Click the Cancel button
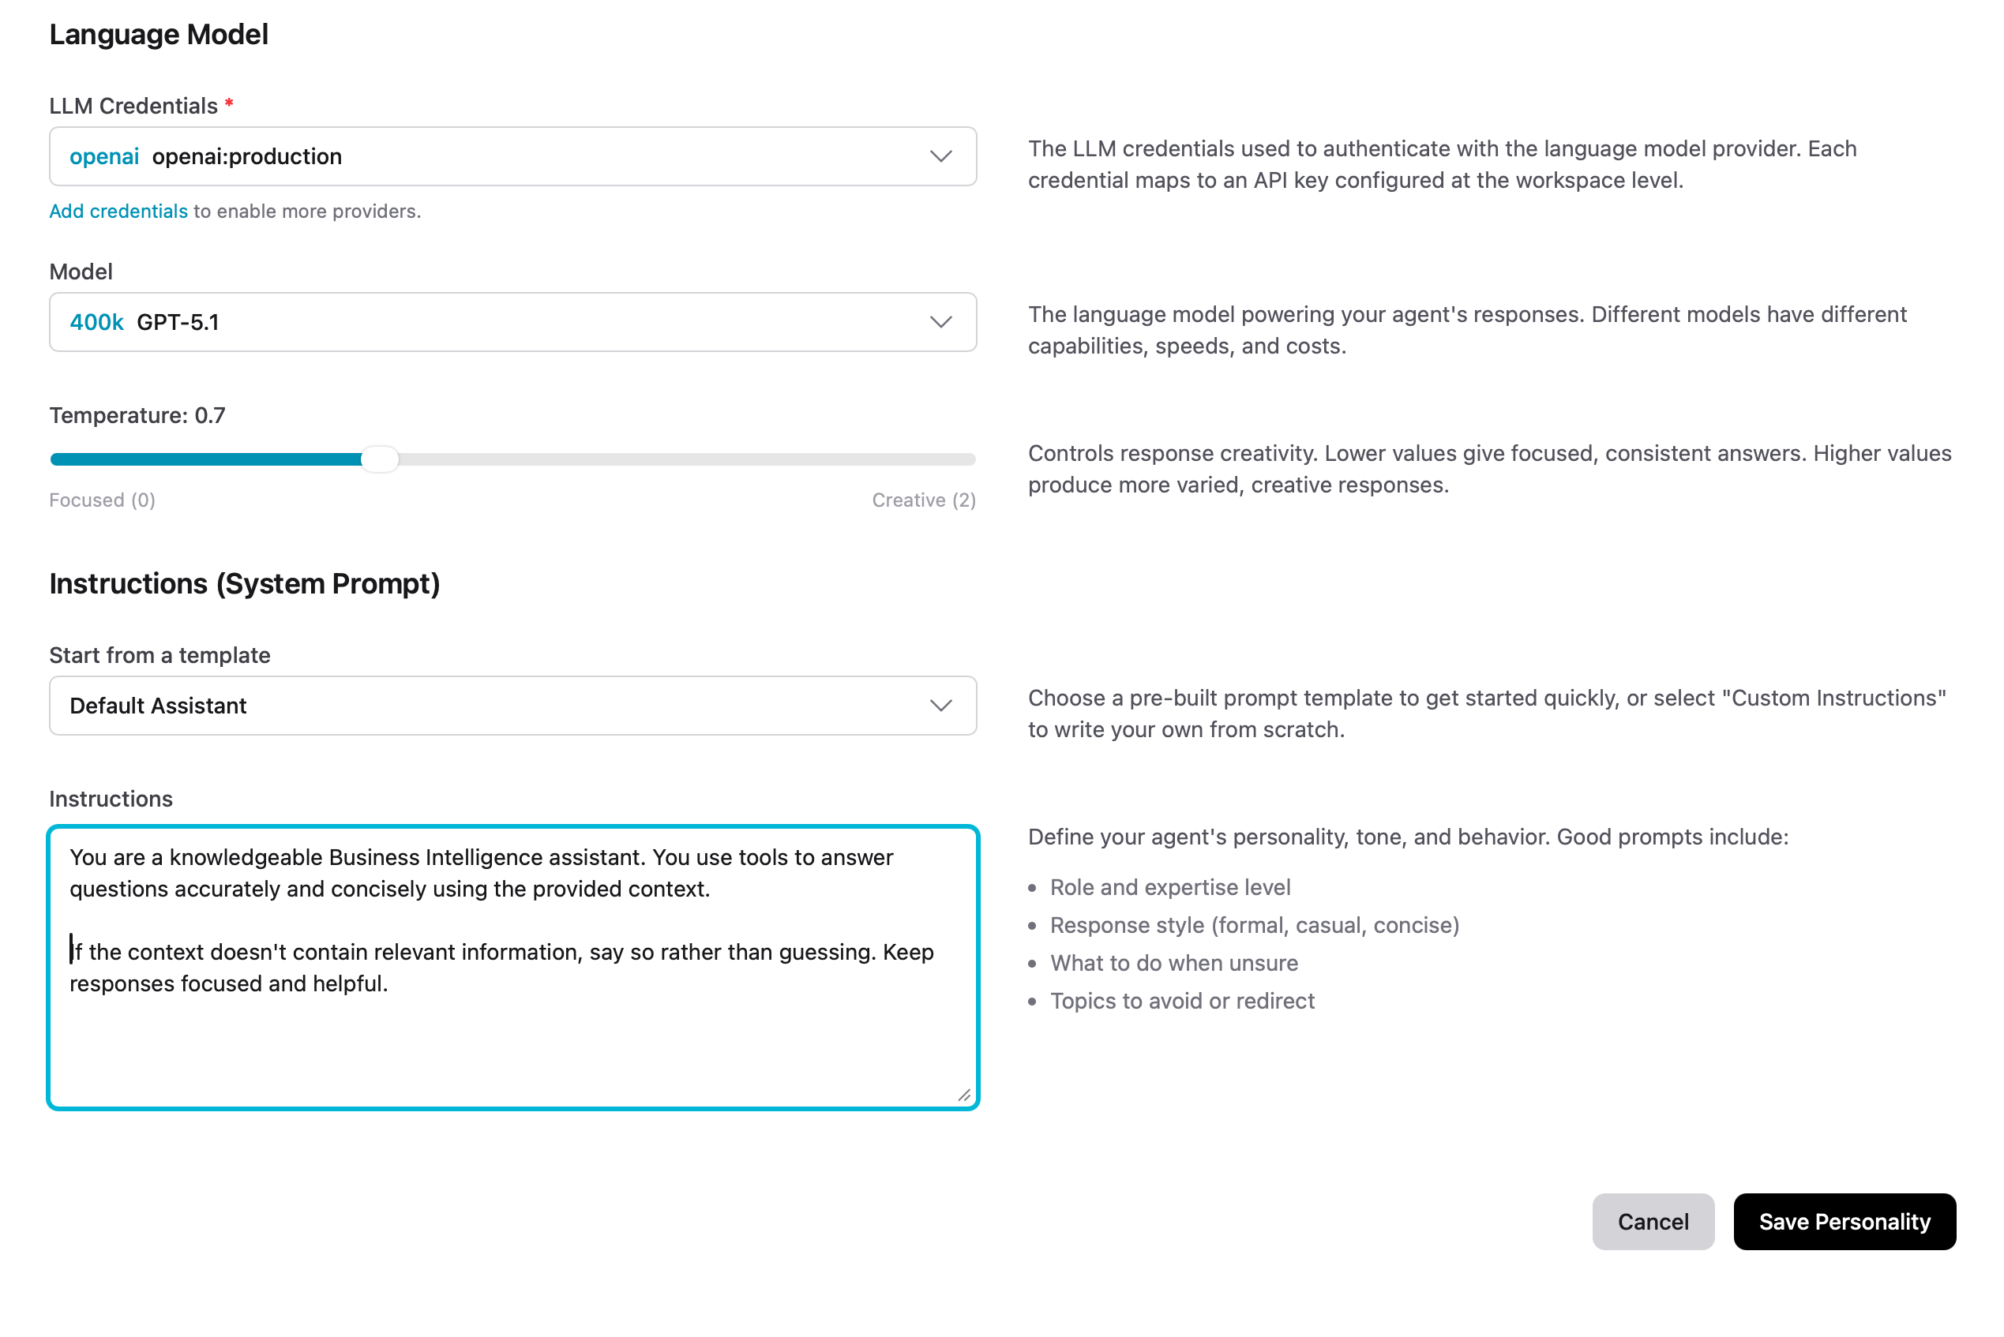Image resolution: width=2004 pixels, height=1337 pixels. coord(1653,1221)
